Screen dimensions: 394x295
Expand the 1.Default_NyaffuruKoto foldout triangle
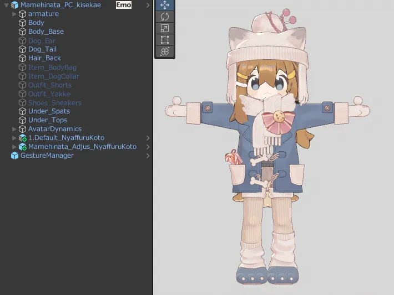click(x=14, y=138)
